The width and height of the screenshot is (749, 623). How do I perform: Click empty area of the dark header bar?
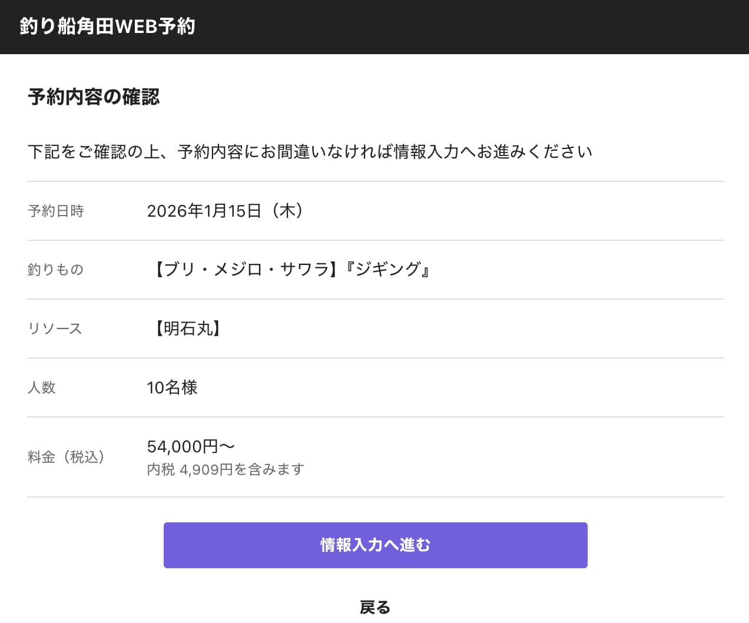pyautogui.click(x=471, y=26)
